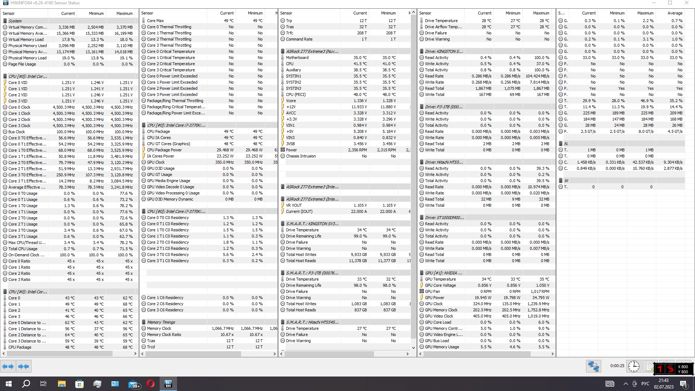Collapse the Memory Timings group header
Screen dimensions: 695x391
click(161, 322)
